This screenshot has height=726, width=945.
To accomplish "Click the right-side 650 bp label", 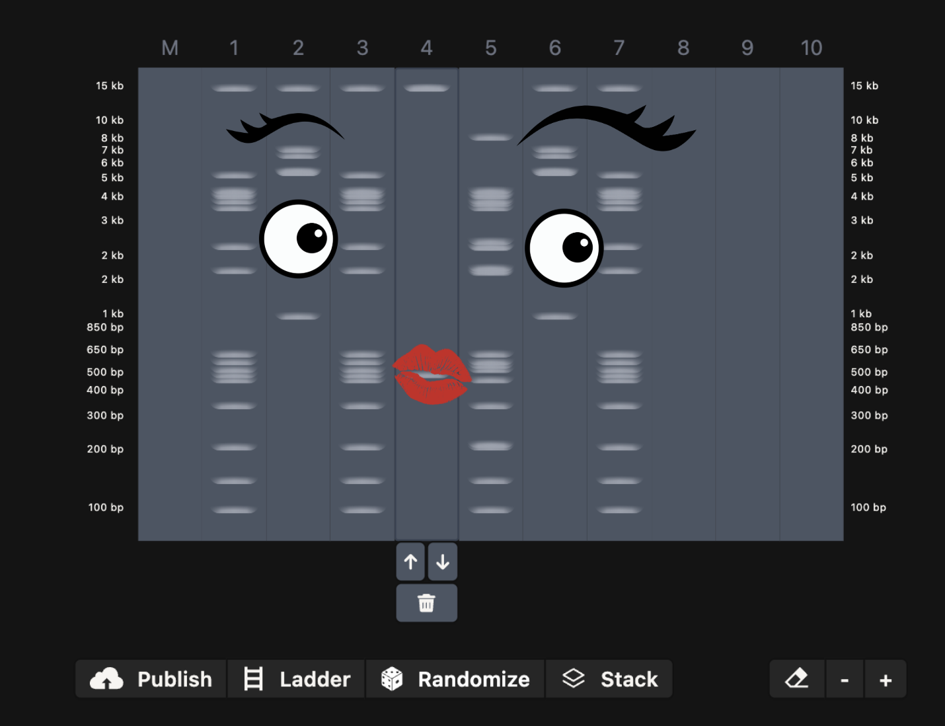I will tap(869, 350).
